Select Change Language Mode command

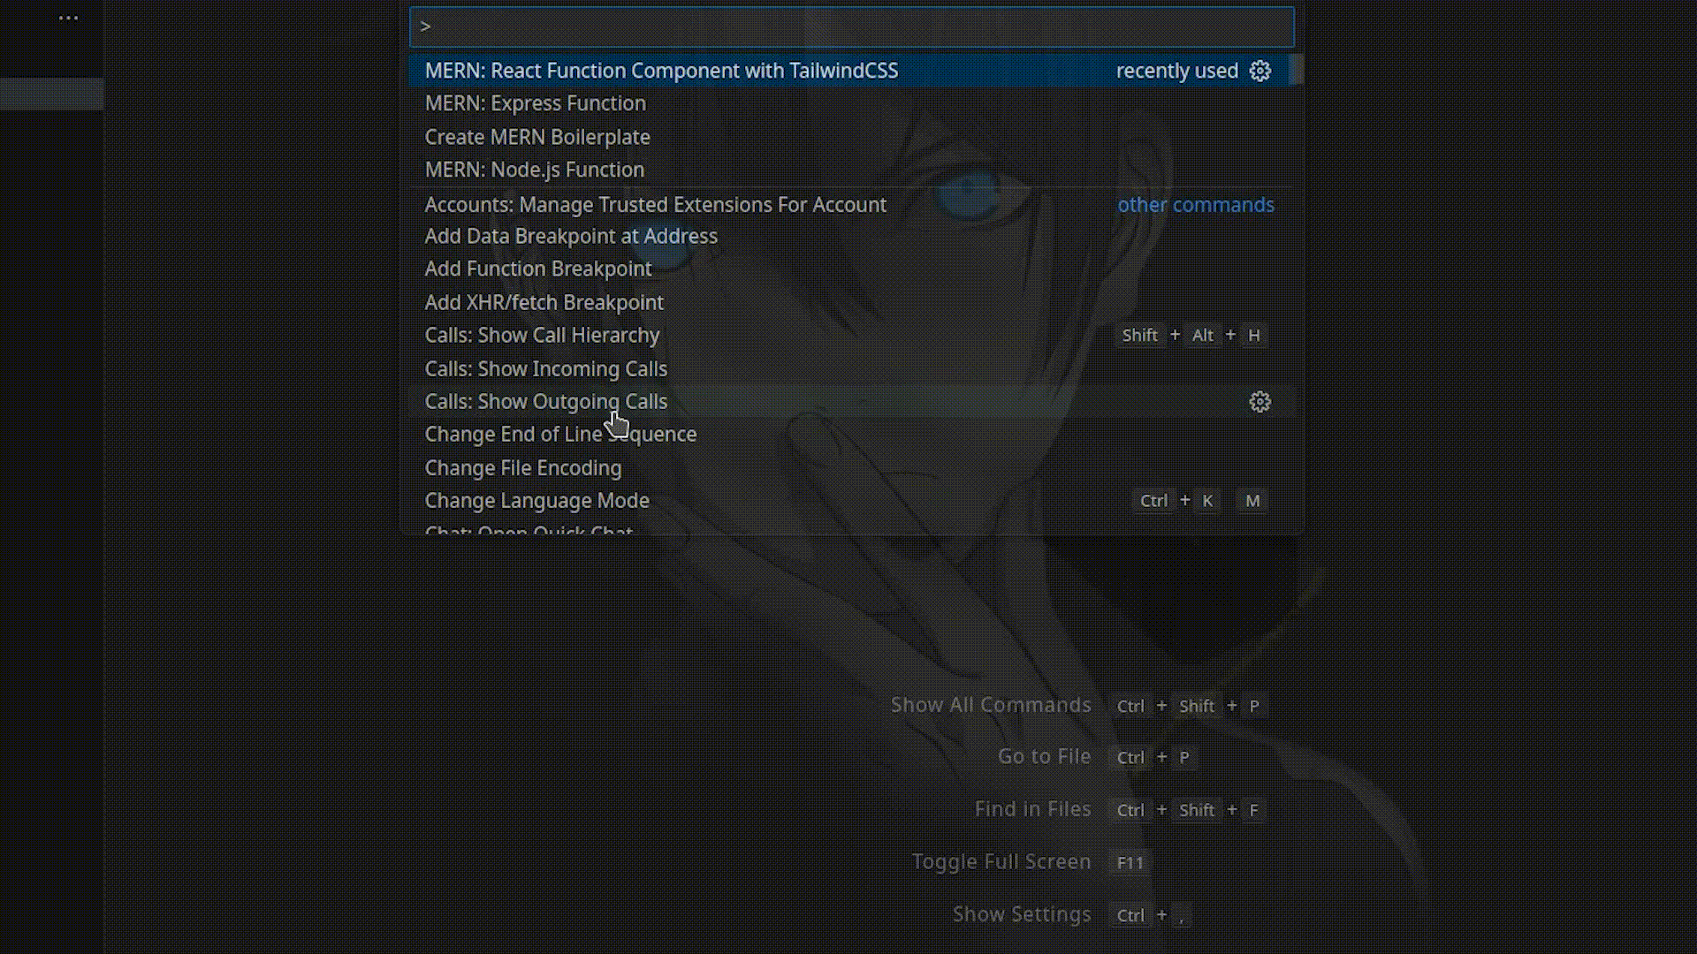pos(536,500)
